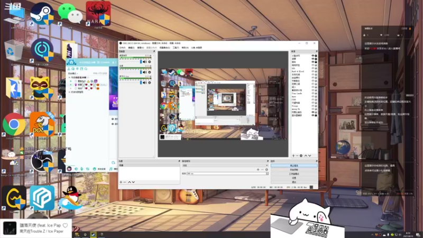423x238 pixels.
Task: Click second mixer channel volume slider handle
Action: point(141,72)
